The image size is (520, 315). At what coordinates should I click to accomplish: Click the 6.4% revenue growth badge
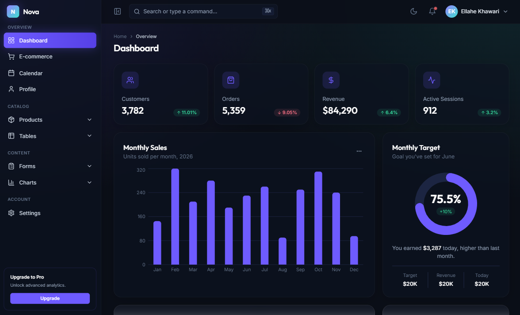[x=389, y=112]
